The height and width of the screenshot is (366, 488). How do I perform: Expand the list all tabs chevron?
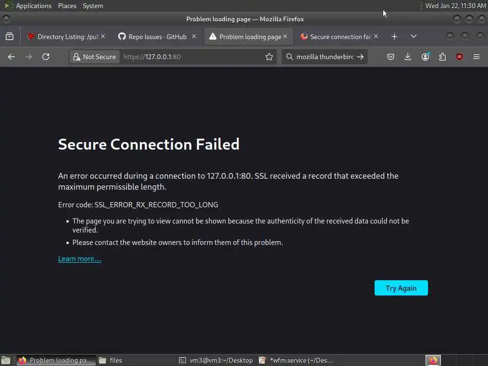click(x=414, y=37)
